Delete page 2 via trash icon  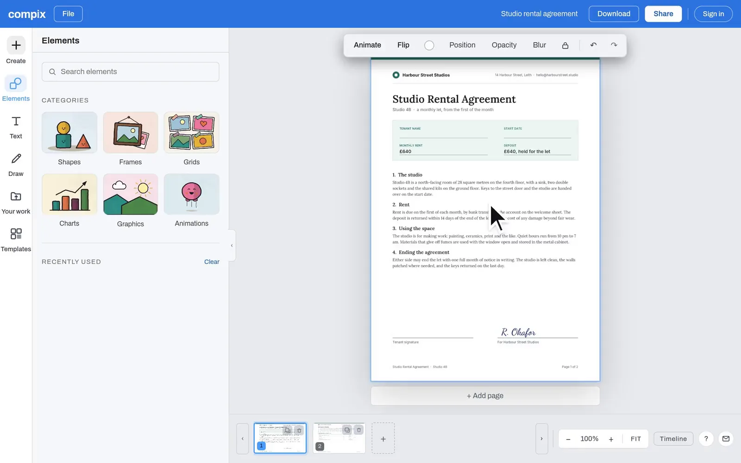(x=359, y=430)
